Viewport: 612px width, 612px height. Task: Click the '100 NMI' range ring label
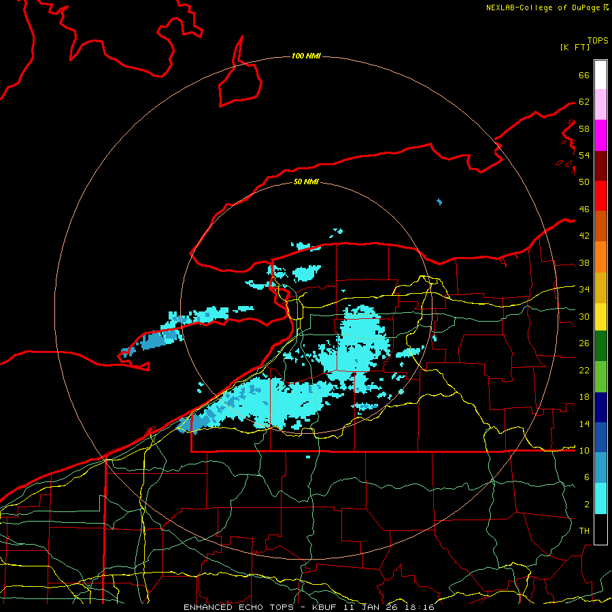pyautogui.click(x=306, y=56)
